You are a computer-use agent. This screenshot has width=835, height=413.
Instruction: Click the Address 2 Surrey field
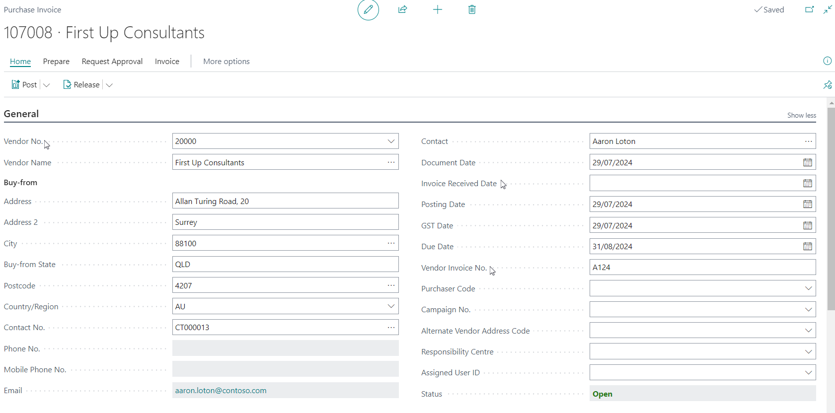click(x=285, y=222)
